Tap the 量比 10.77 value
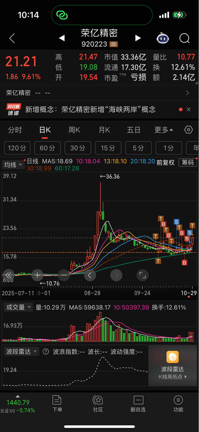The width and height of the screenshot is (199, 432). tap(186, 57)
